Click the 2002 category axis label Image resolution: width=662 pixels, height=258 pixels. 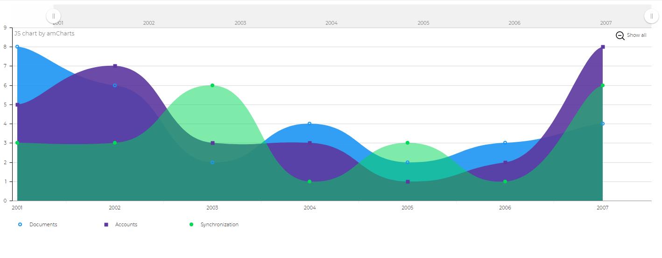115,208
